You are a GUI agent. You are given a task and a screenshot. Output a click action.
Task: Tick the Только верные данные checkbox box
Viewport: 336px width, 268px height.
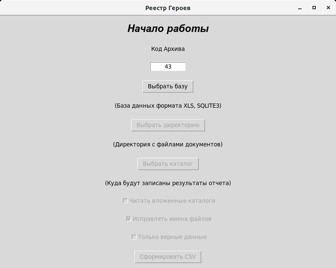point(134,237)
